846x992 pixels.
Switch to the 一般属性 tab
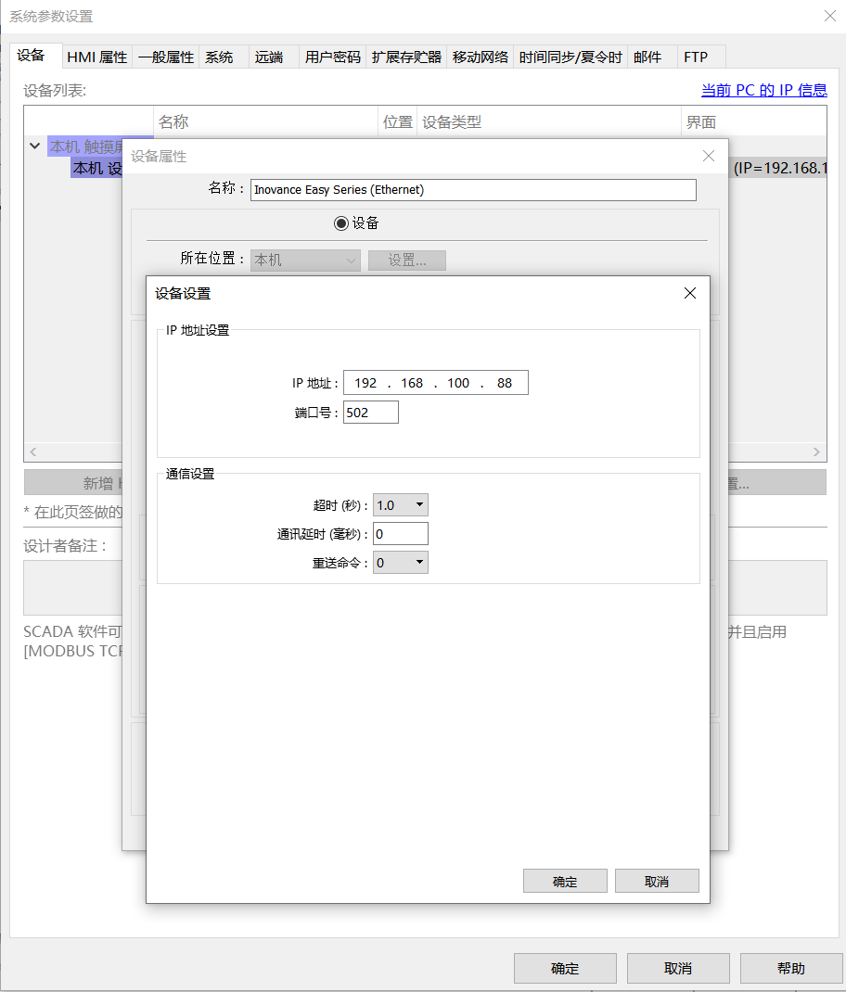coord(166,57)
